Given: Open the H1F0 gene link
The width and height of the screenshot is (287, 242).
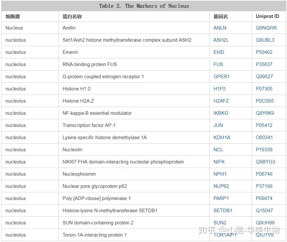Looking at the screenshot, I should (219, 89).
